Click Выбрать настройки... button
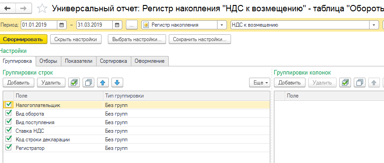This screenshot has width=384, height=163. (x=137, y=39)
